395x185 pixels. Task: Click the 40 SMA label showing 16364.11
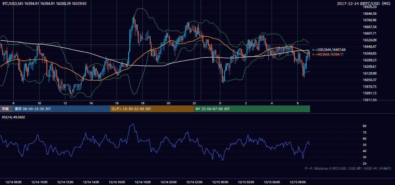tap(328, 54)
